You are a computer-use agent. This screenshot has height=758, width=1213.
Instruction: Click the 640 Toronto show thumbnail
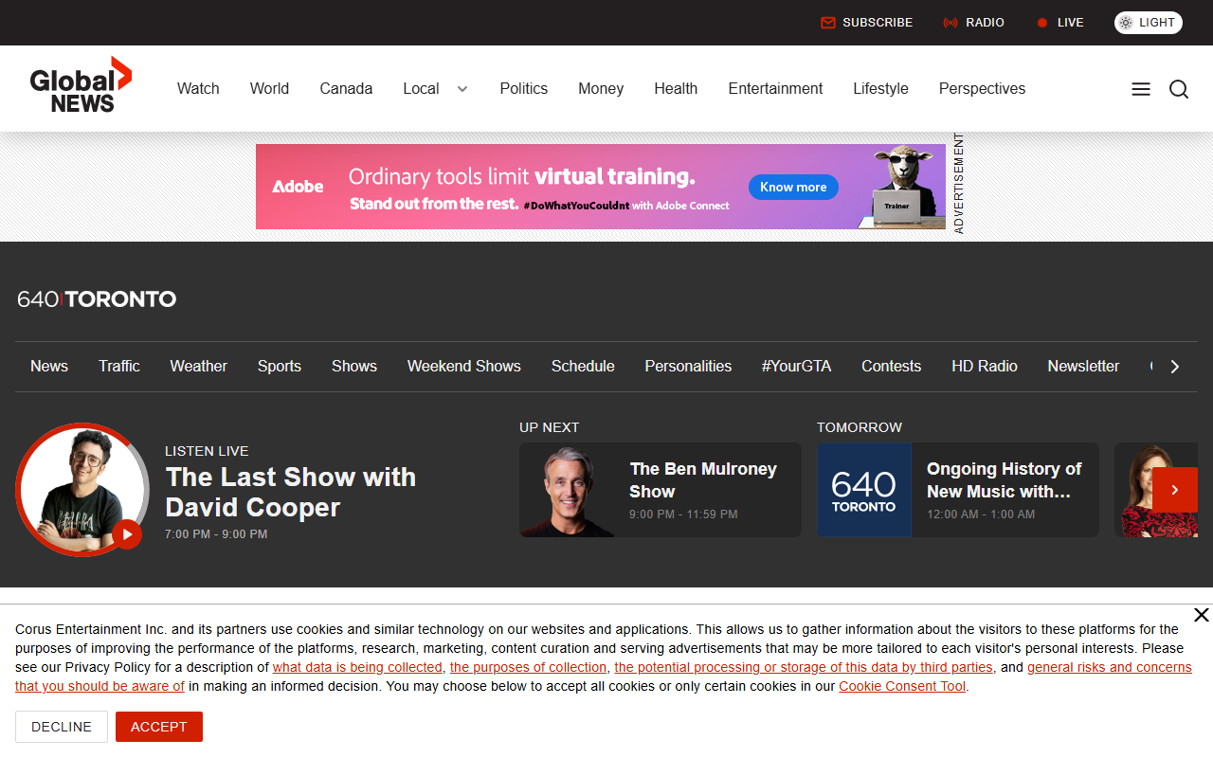pos(864,490)
